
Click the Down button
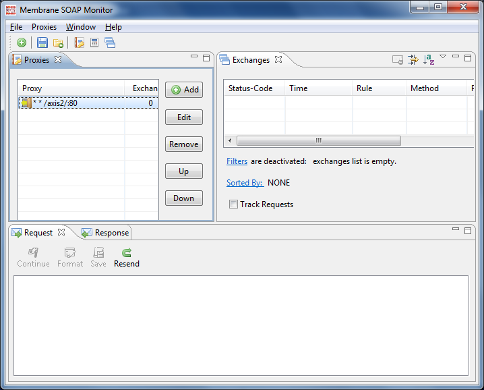(x=184, y=198)
